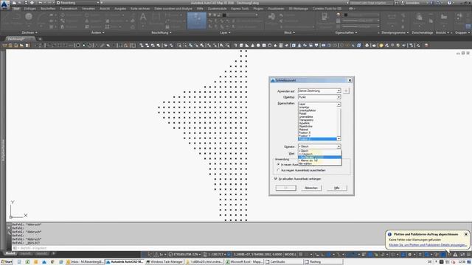The height and width of the screenshot is (265, 472).
Task: Select 'Aus neuem Auswahlsatz ausschließen' radio button
Action: tap(278, 170)
